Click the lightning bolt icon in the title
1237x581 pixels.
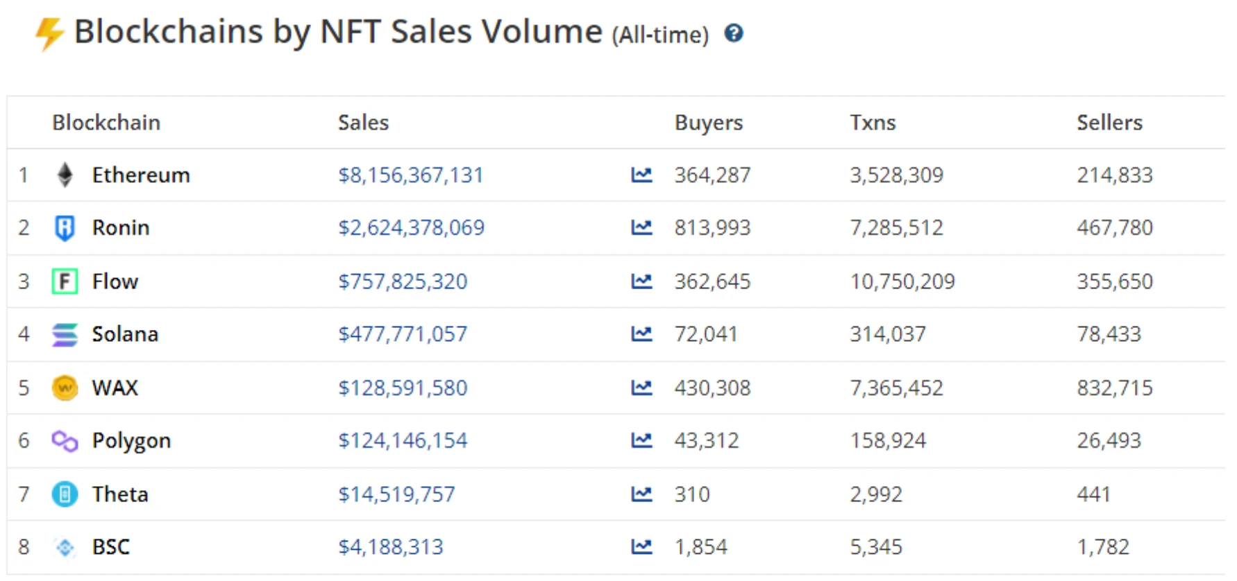50,33
